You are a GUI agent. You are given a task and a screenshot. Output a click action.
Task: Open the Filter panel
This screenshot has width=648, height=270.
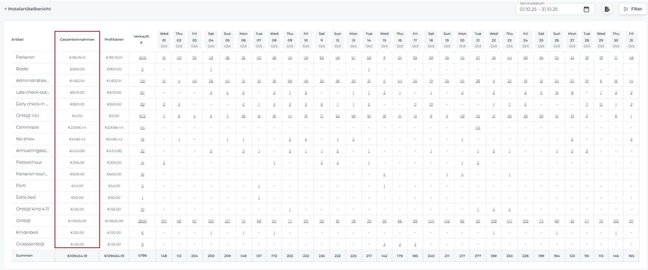tap(633, 9)
